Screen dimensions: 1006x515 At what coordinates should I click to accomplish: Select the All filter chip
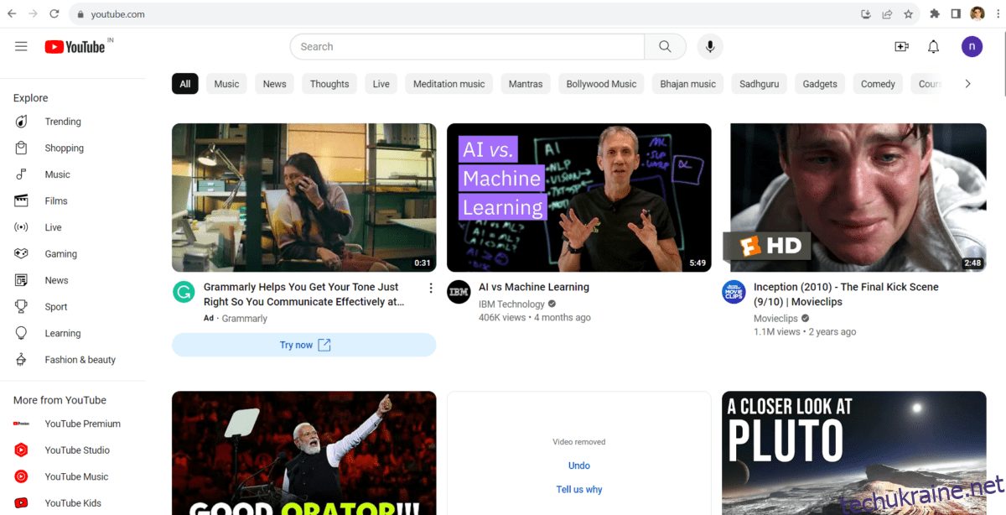pos(185,84)
